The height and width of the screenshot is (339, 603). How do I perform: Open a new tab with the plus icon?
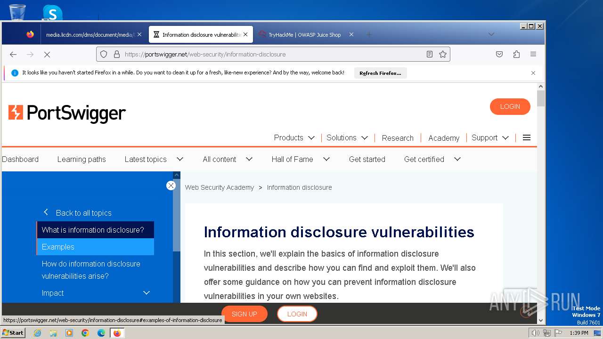(369, 34)
